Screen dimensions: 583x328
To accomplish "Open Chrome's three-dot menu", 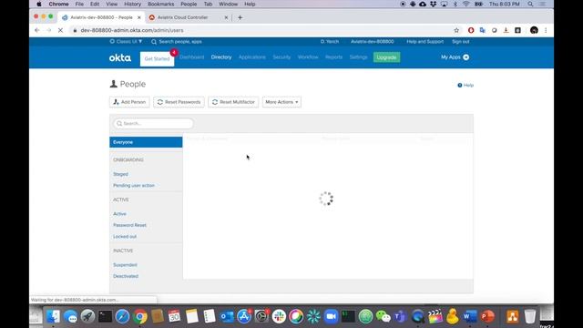I will coord(546,30).
